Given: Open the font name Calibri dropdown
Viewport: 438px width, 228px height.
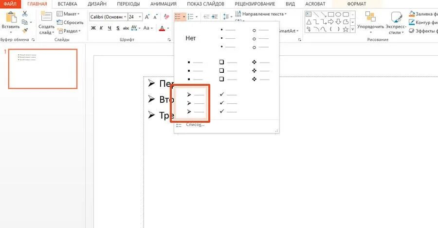Looking at the screenshot, I should point(125,17).
